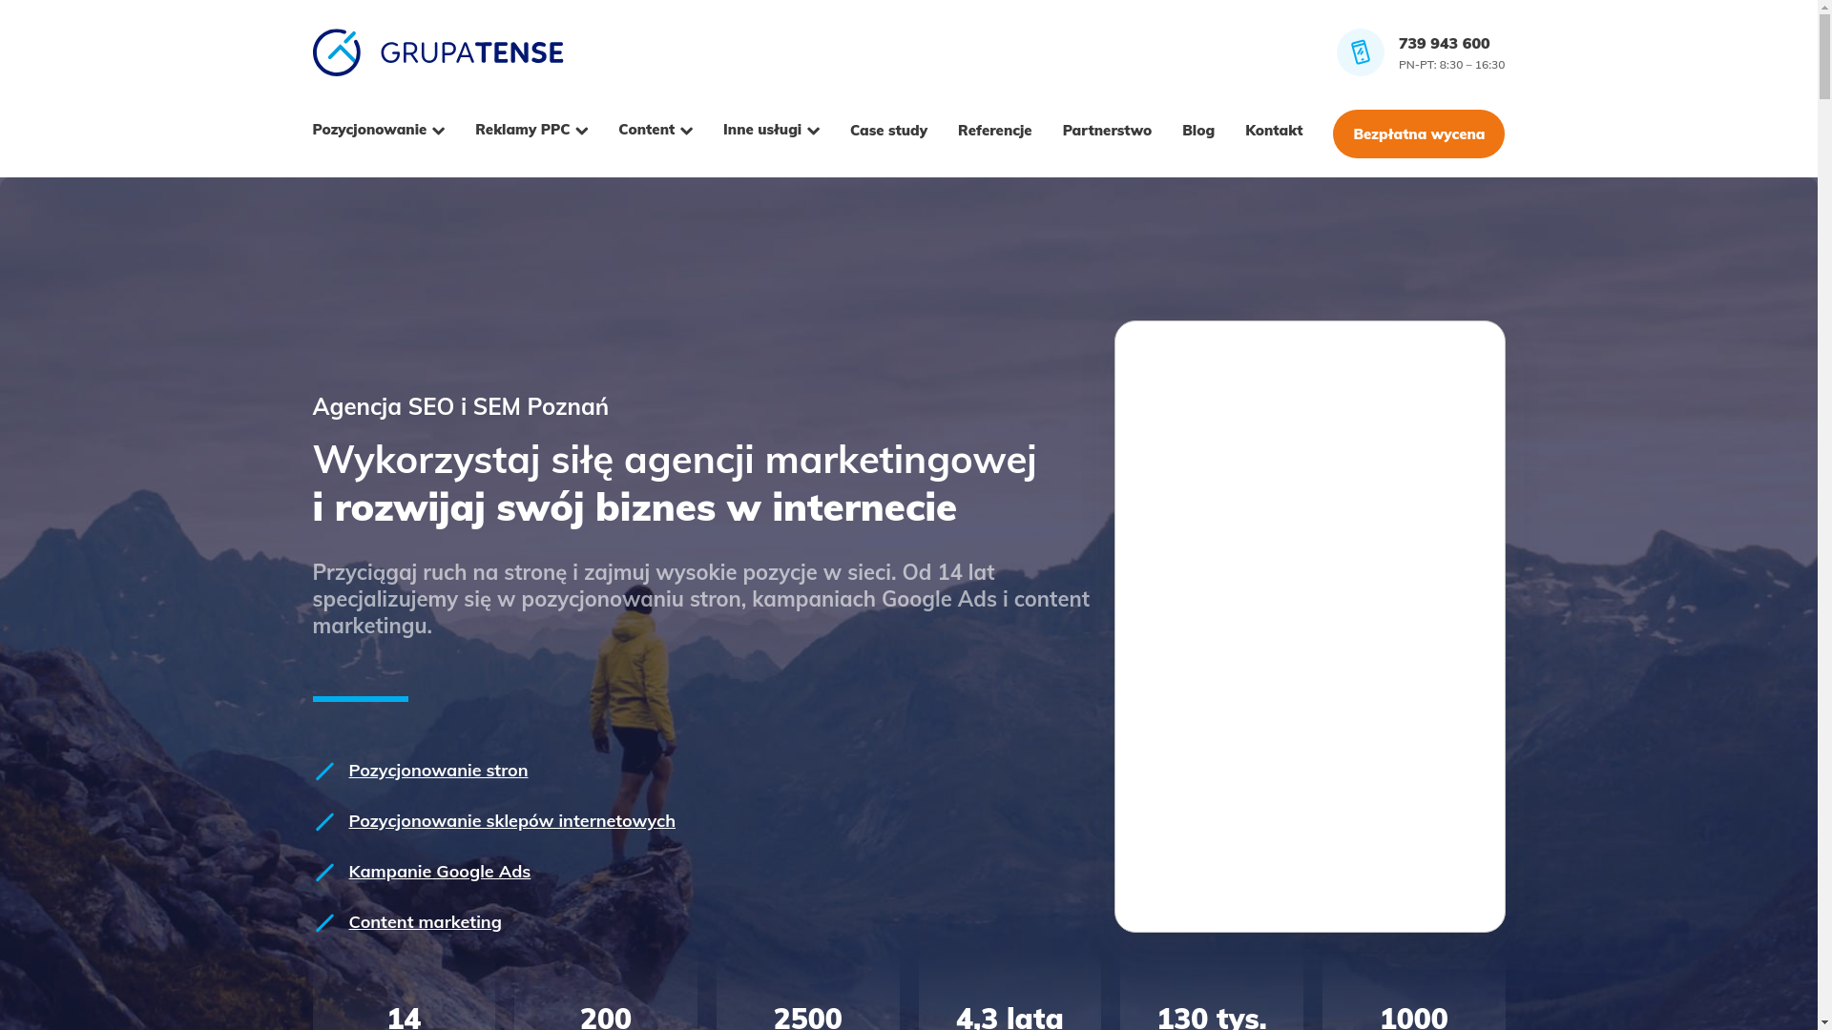The width and height of the screenshot is (1832, 1030).
Task: Navigate to the Blog page
Action: (1197, 131)
